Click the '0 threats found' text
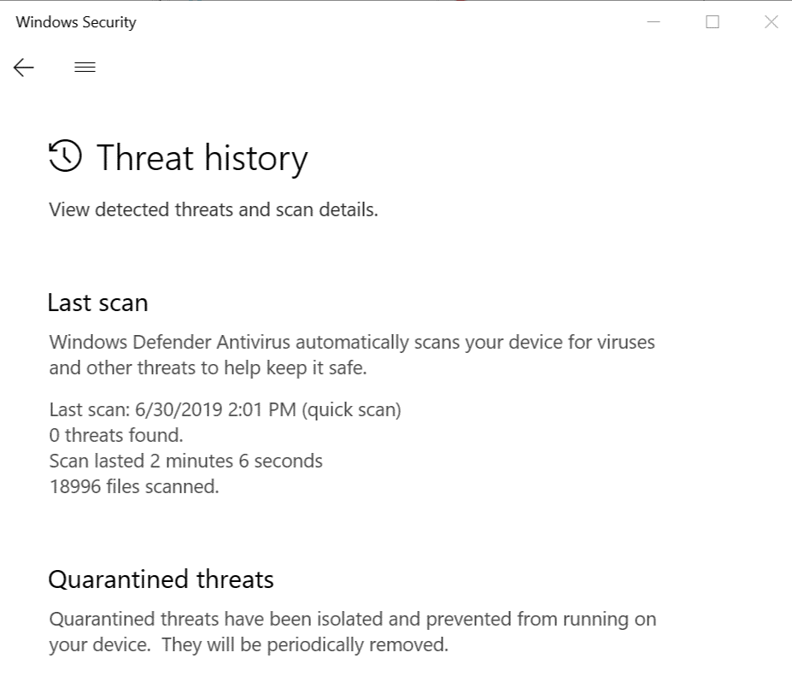The height and width of the screenshot is (682, 792). click(x=116, y=435)
